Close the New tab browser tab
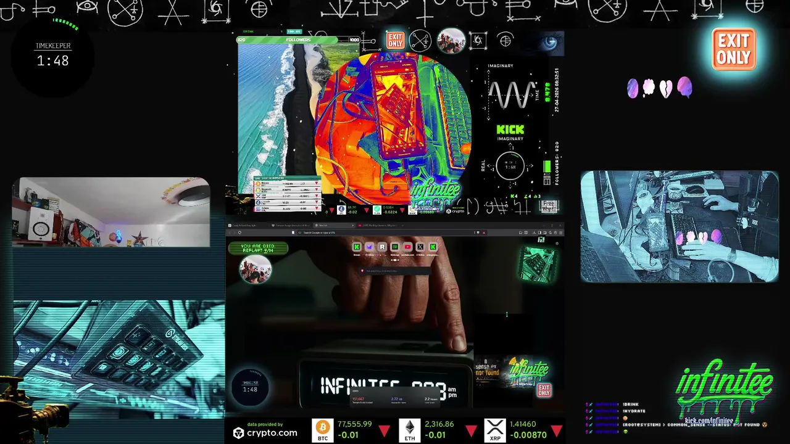Viewport: 790px width, 444px height. (x=352, y=225)
